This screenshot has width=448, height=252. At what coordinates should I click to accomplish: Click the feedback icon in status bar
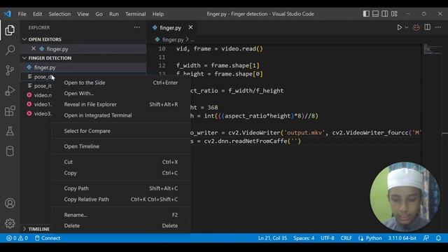pyautogui.click(x=426, y=238)
